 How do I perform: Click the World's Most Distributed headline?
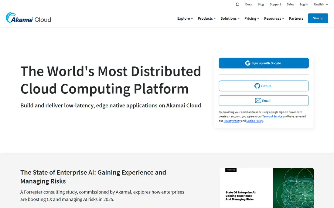coord(111,80)
